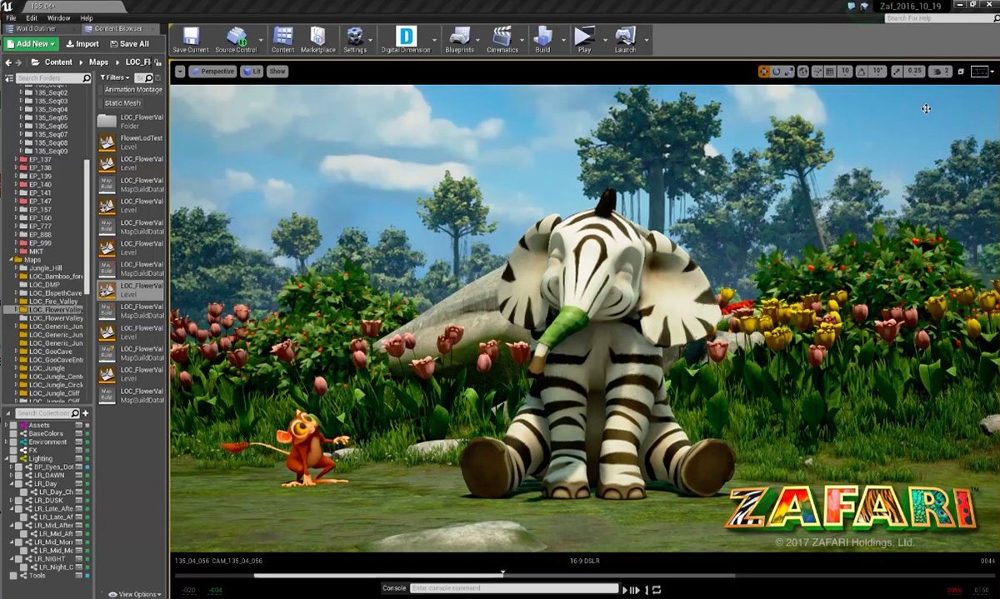Open View Options dropdown
This screenshot has height=599, width=1000.
coord(134,594)
